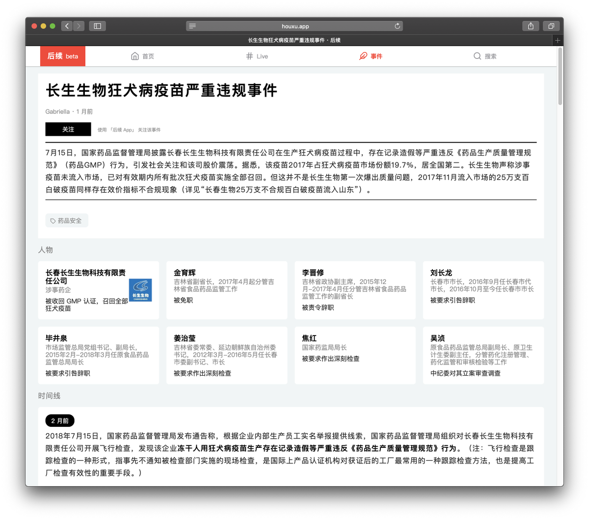Click the tag icon in 药品安全 chip

[53, 221]
